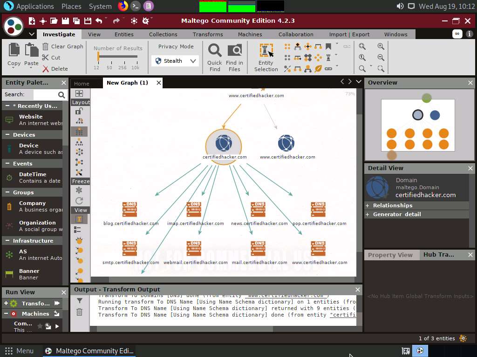This screenshot has width=477, height=357.
Task: Open the Maltego application logo menu
Action: pos(14,26)
